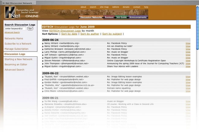
Task: Open Manage Subscription
Action: tap(17, 49)
